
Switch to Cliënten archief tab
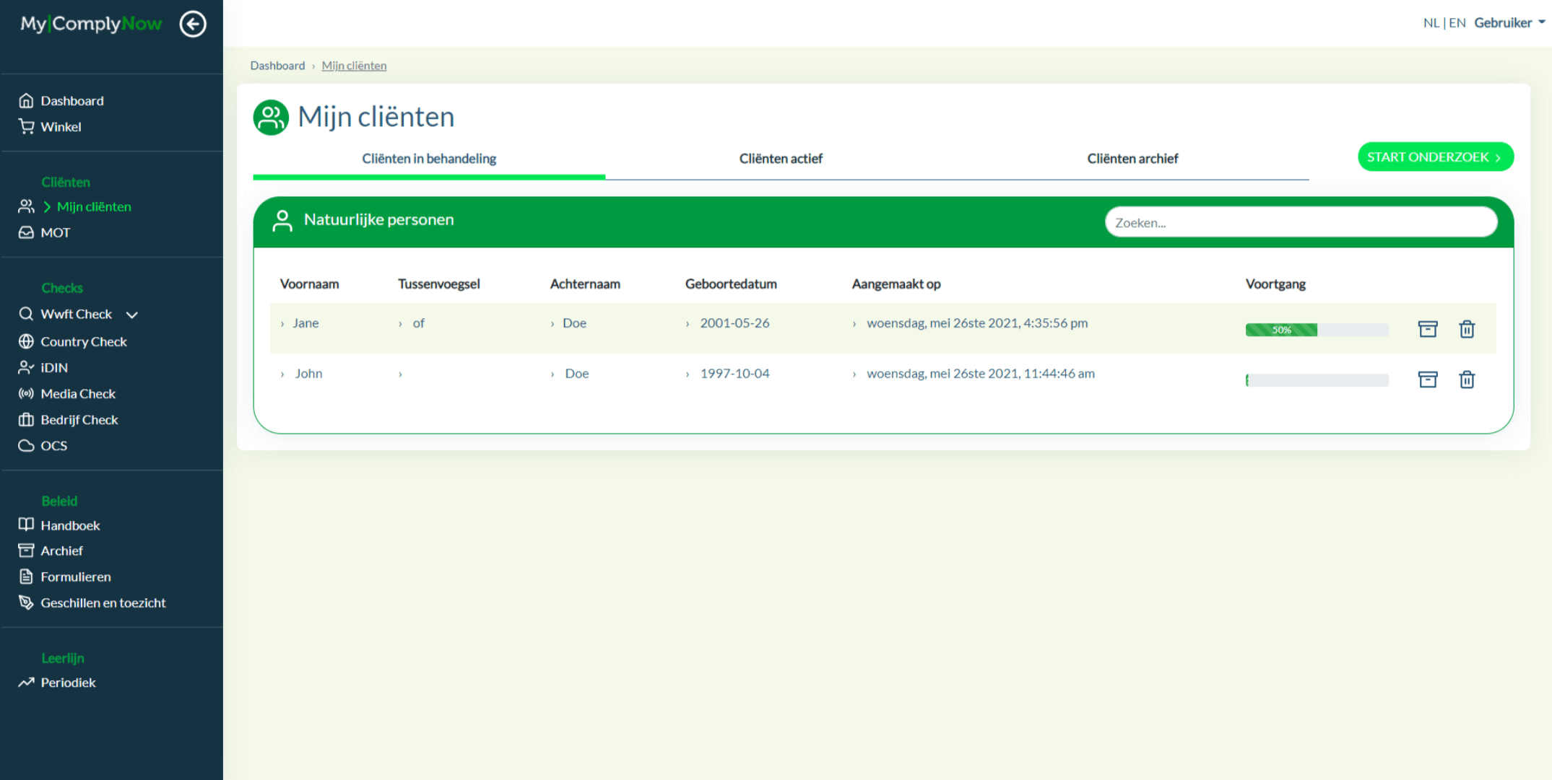[x=1132, y=159]
